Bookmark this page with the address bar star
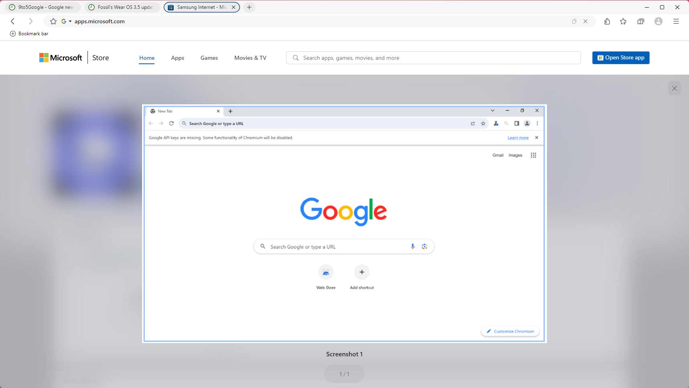Viewport: 689px width, 388px height. 53,21
